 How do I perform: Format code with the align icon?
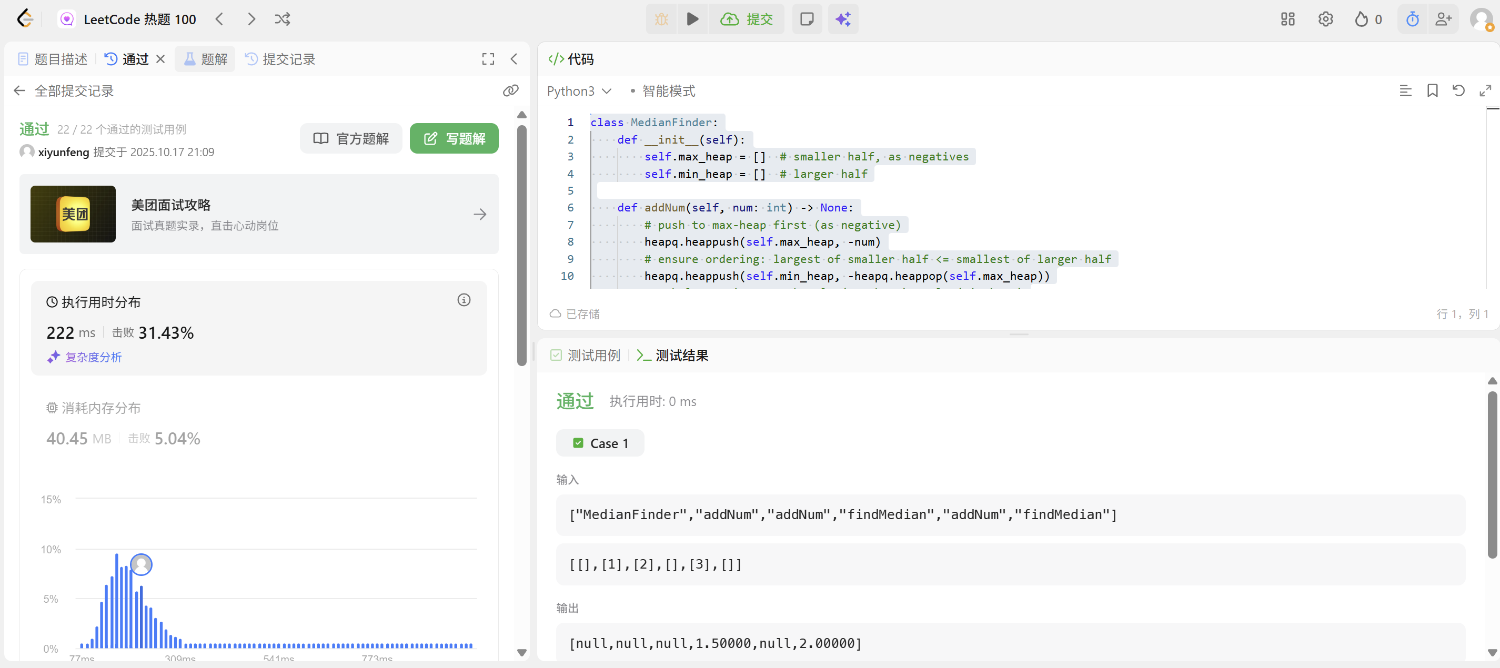pyautogui.click(x=1405, y=91)
